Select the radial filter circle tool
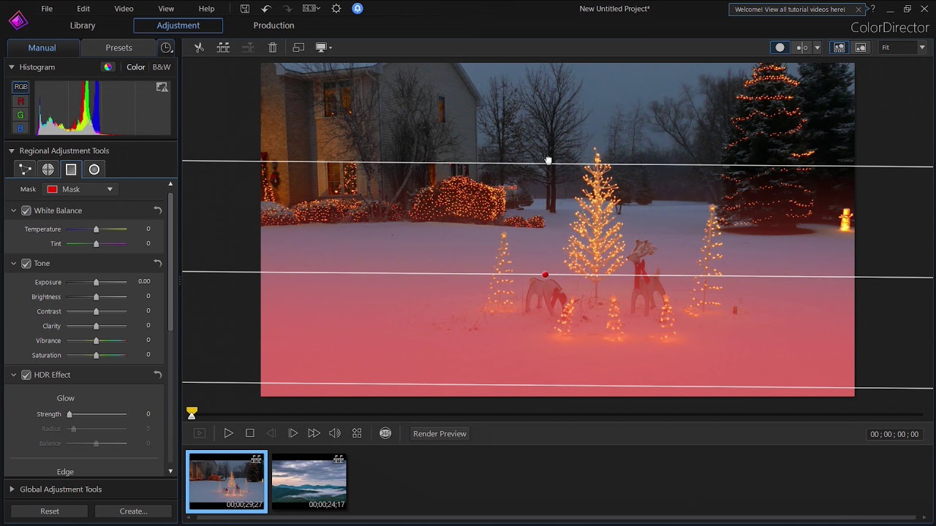936x526 pixels. pyautogui.click(x=94, y=169)
